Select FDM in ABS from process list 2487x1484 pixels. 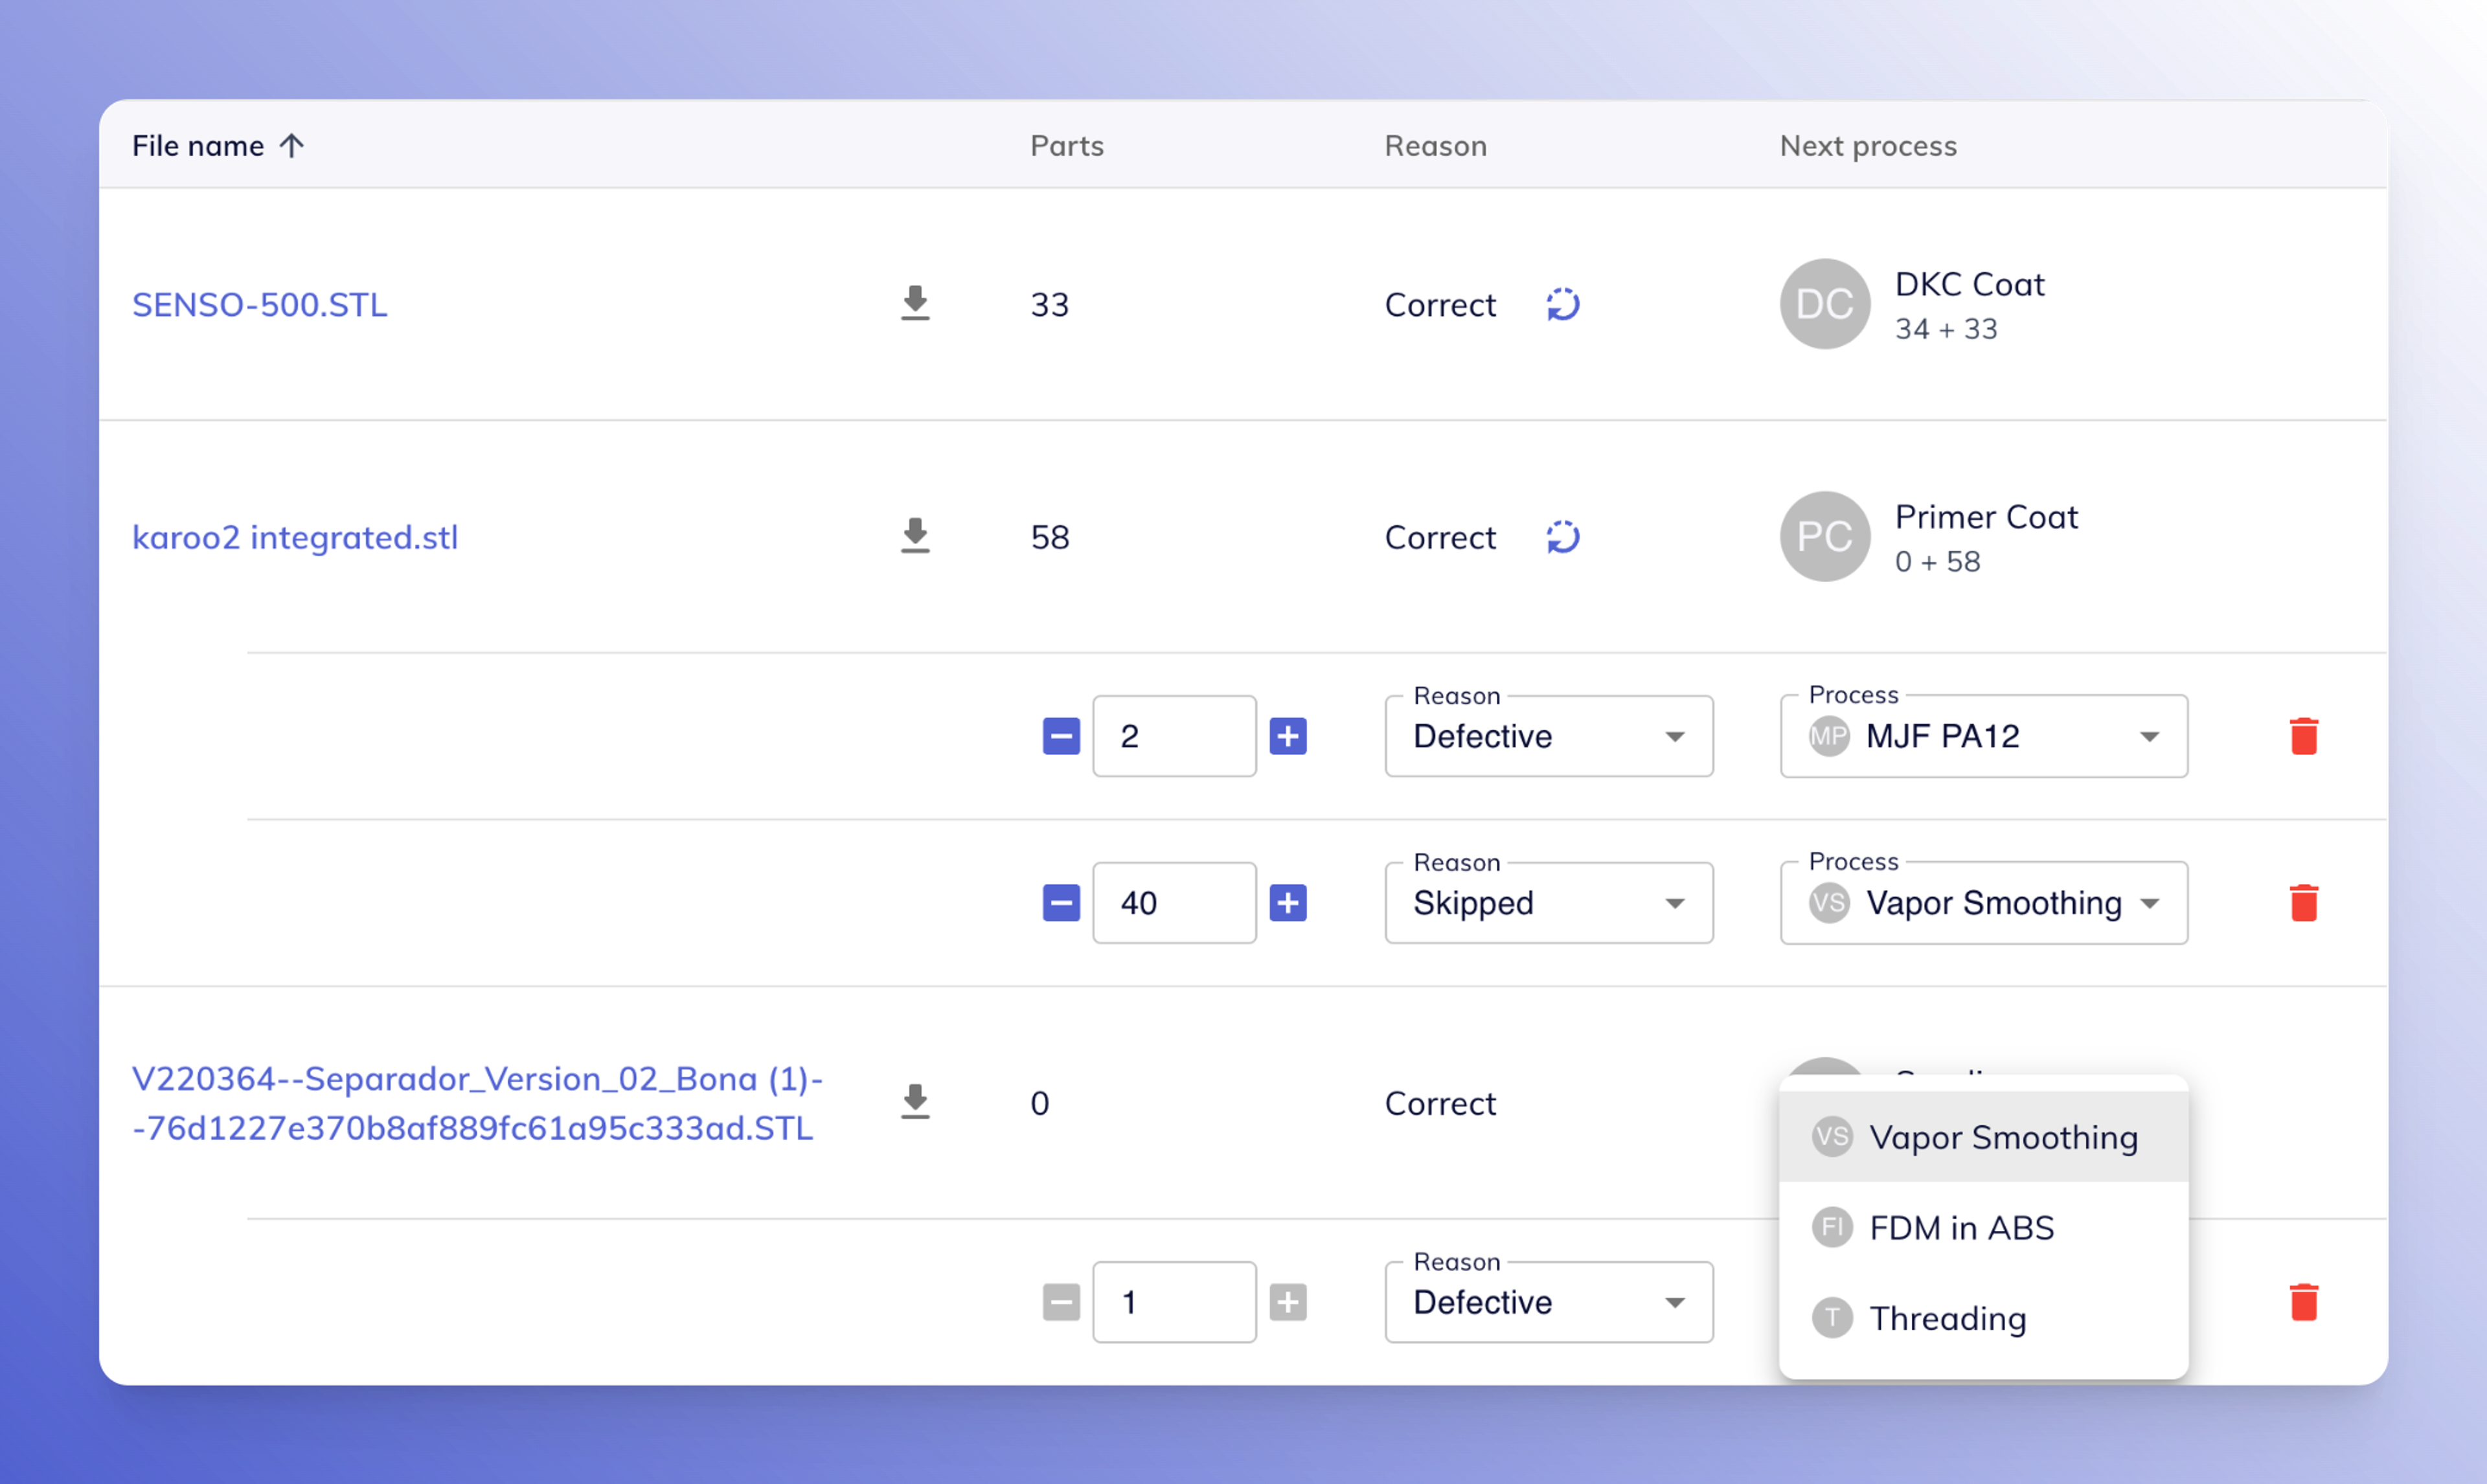[1961, 1228]
